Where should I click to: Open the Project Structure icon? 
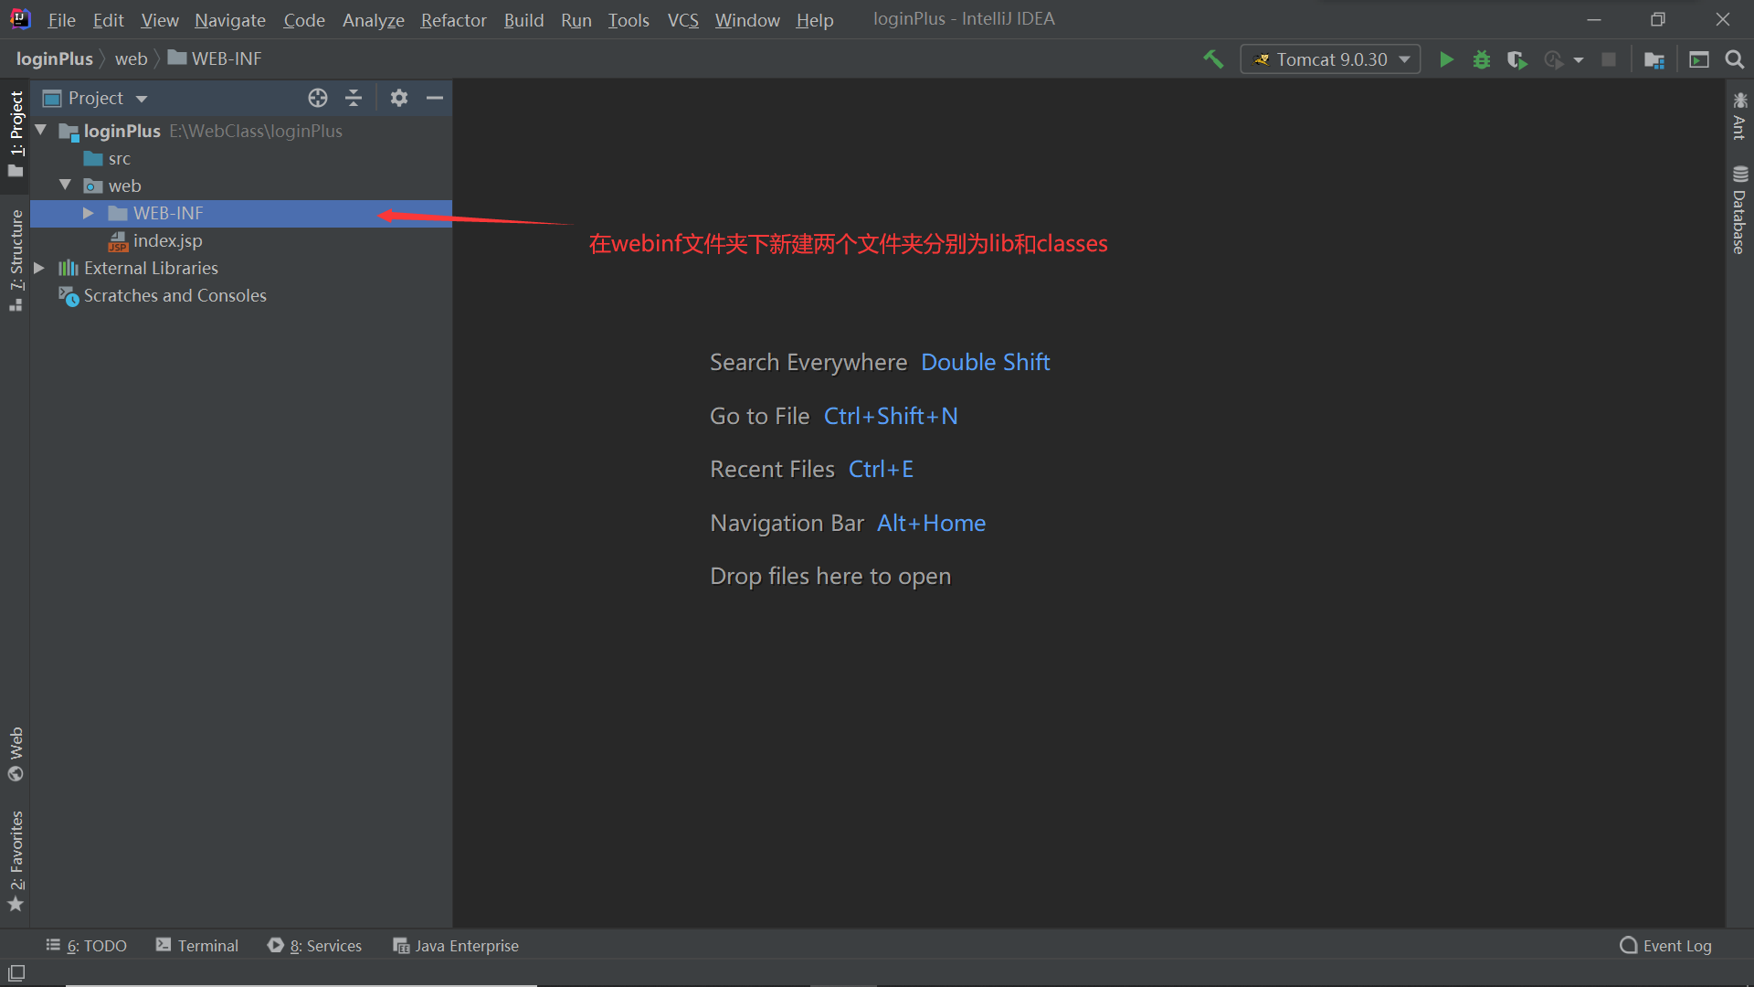click(1654, 59)
